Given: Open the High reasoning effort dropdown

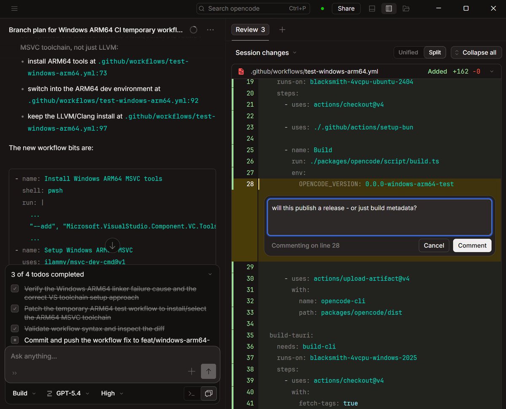Looking at the screenshot, I should click(x=112, y=393).
